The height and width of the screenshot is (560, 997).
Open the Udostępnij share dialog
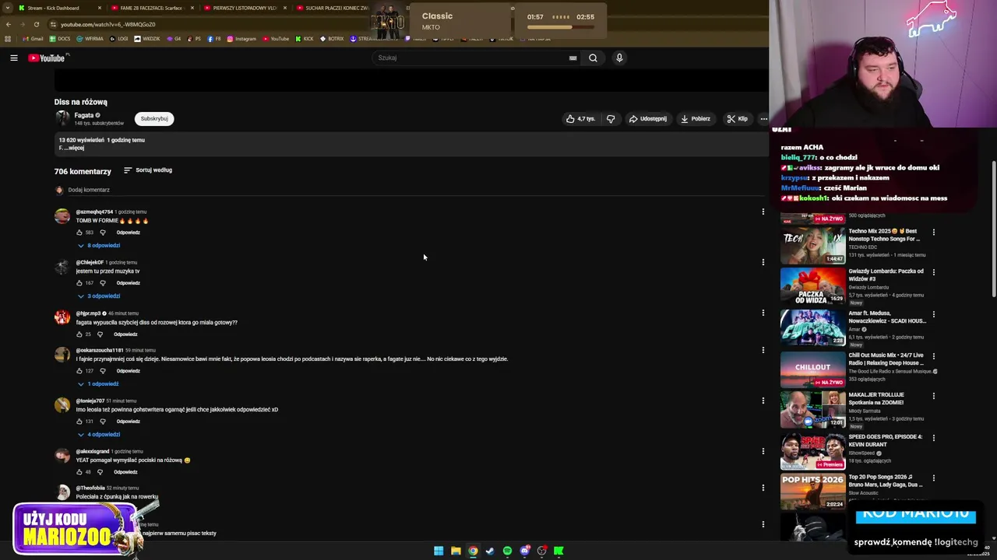tap(648, 119)
